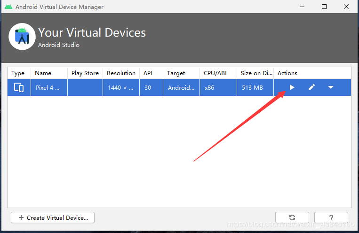Edit the Pixel 4 AVD with pencil icon
359x233 pixels.
click(x=311, y=87)
